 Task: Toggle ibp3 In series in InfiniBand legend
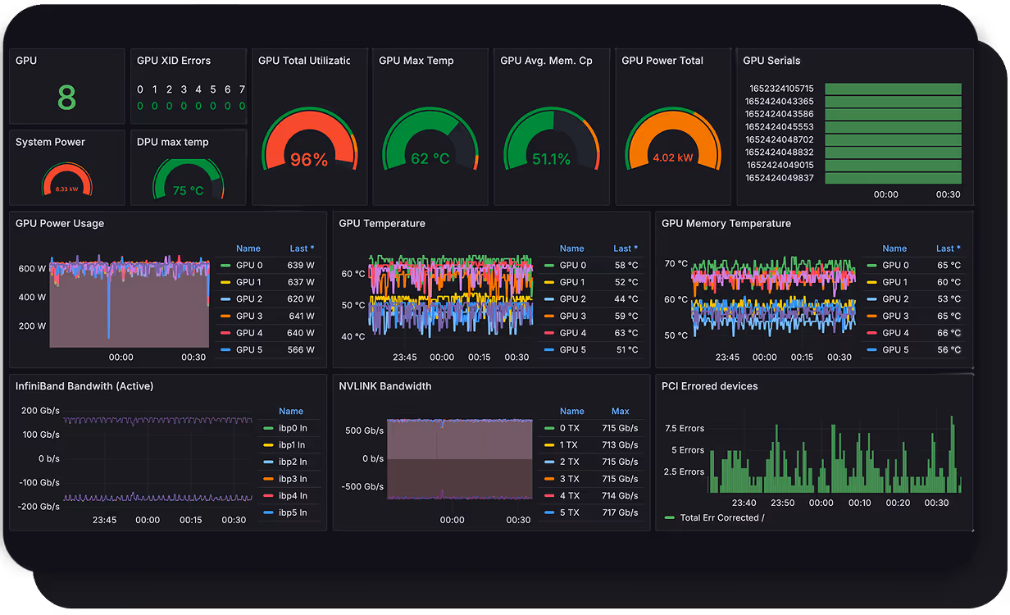293,479
